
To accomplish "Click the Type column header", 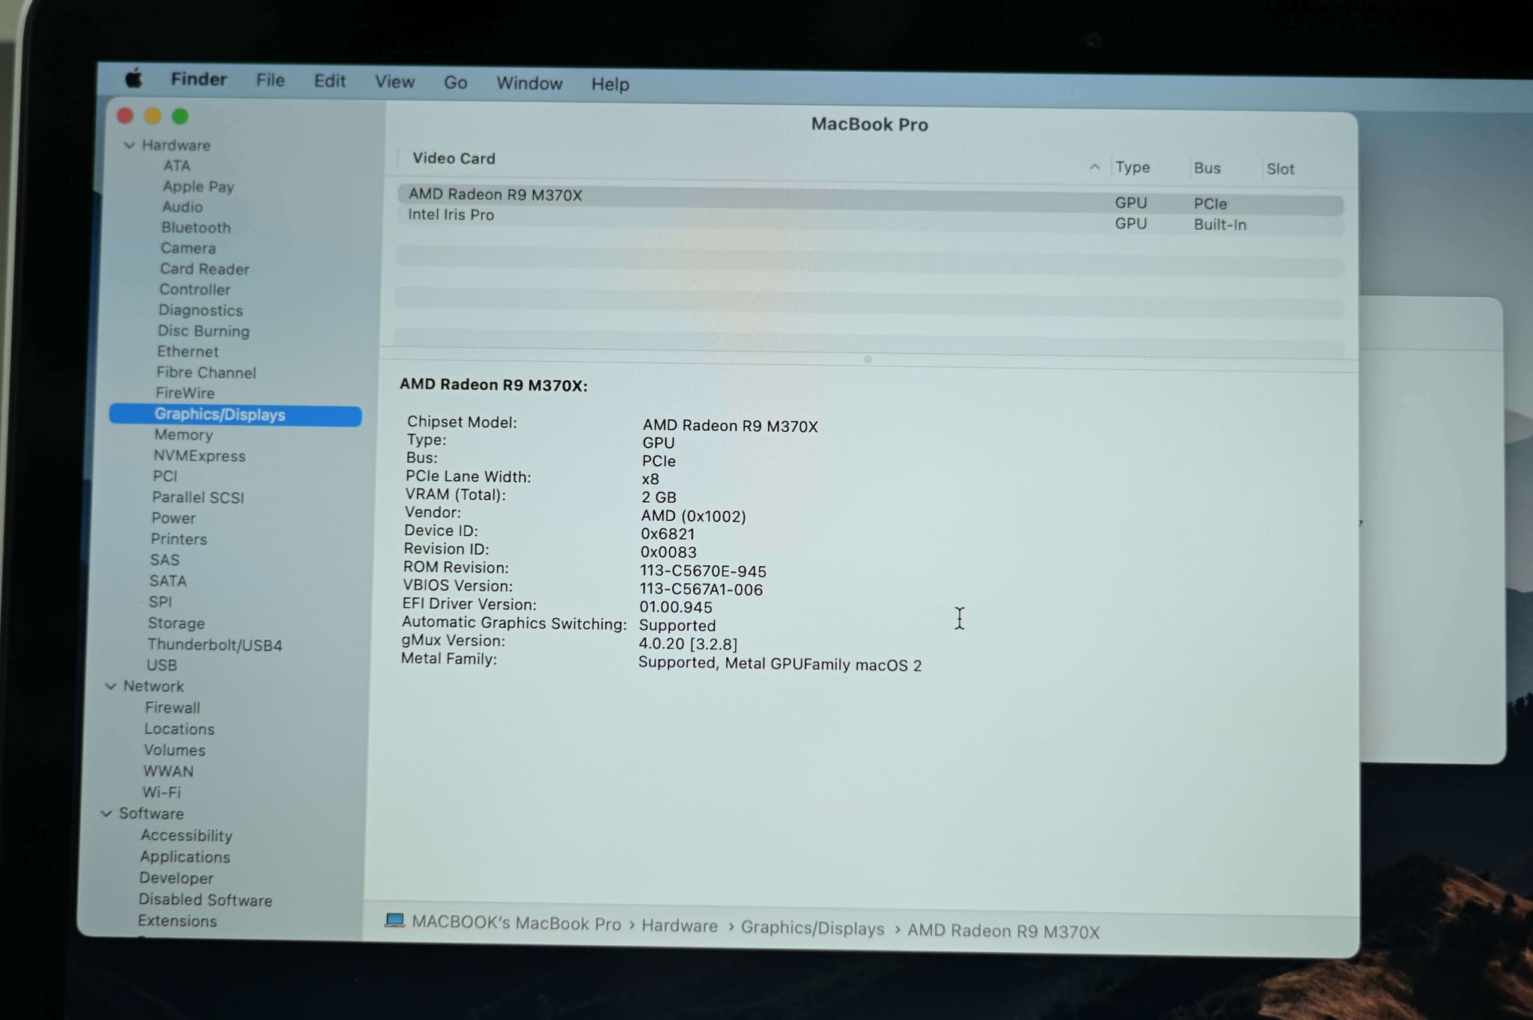I will coord(1133,168).
